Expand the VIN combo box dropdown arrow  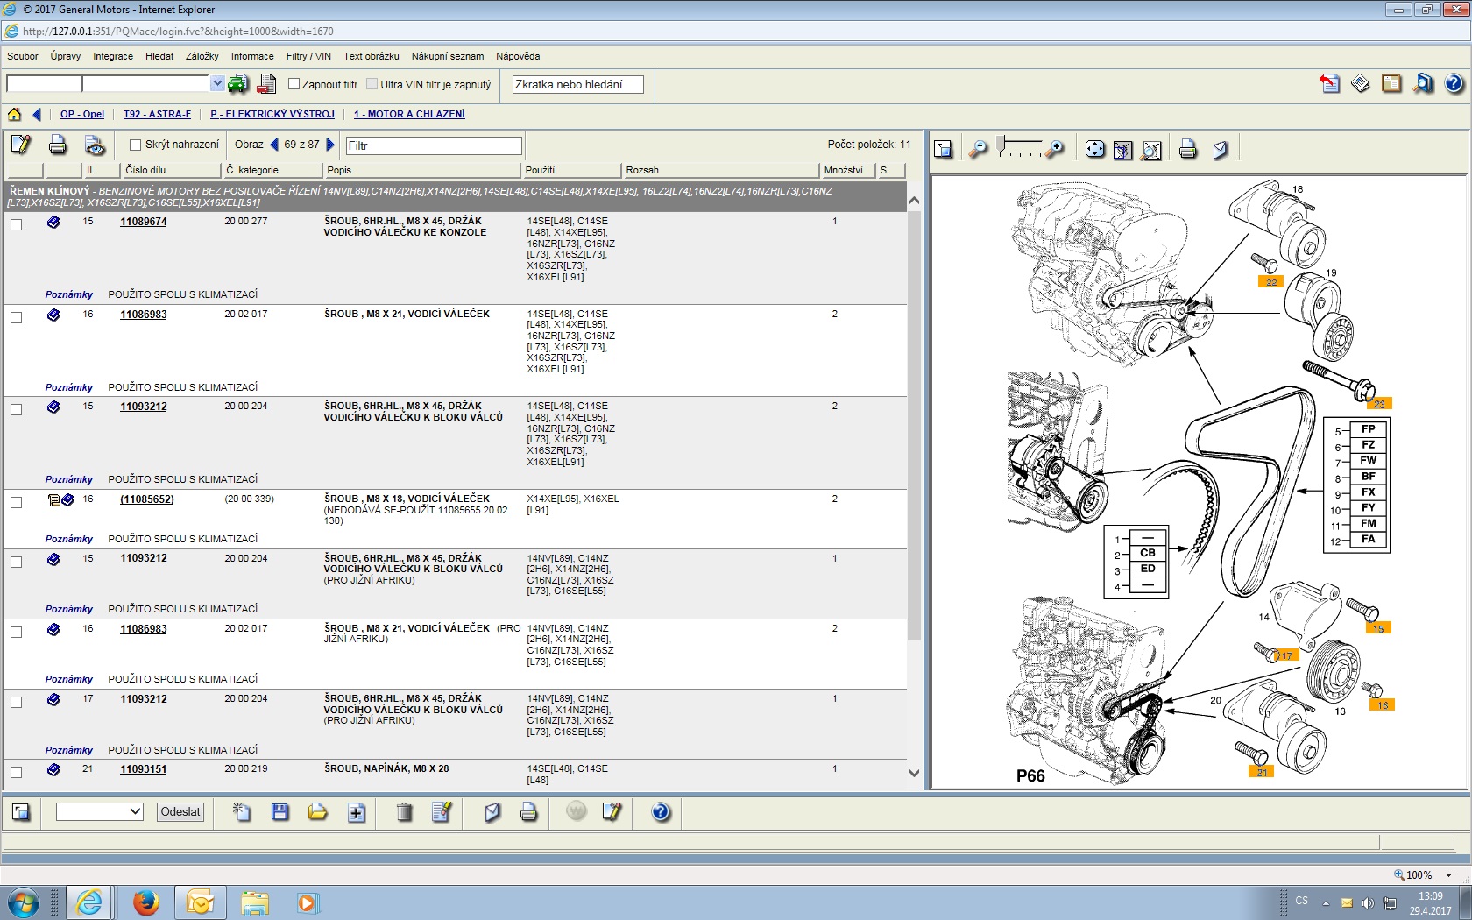click(x=217, y=83)
